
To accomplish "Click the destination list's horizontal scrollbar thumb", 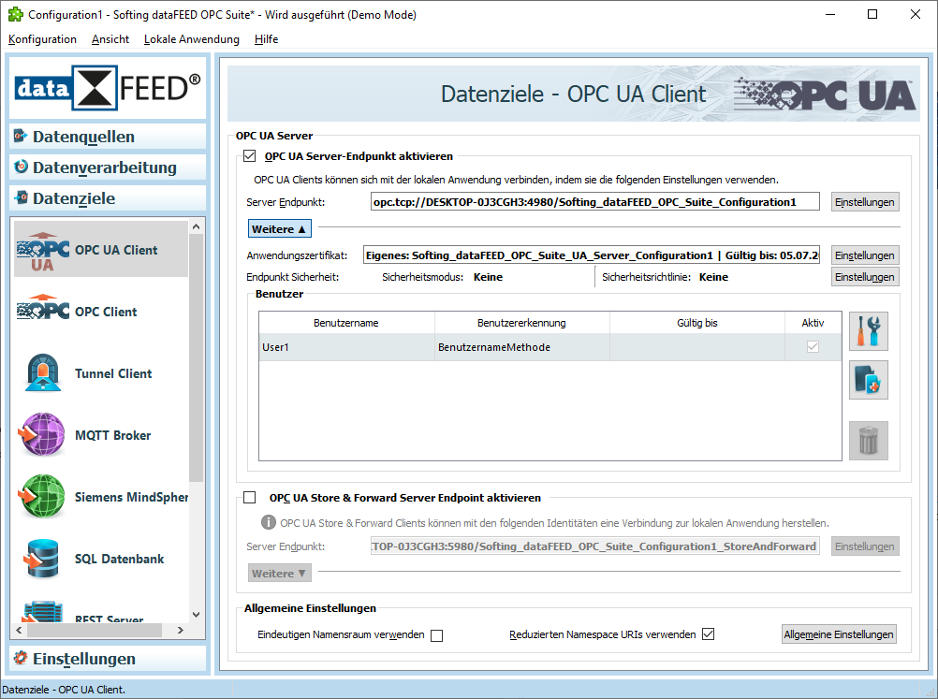I will [x=95, y=631].
